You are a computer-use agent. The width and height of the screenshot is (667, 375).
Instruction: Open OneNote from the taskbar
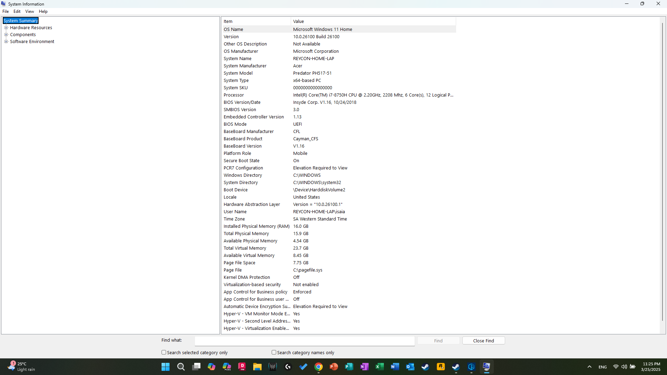364,367
